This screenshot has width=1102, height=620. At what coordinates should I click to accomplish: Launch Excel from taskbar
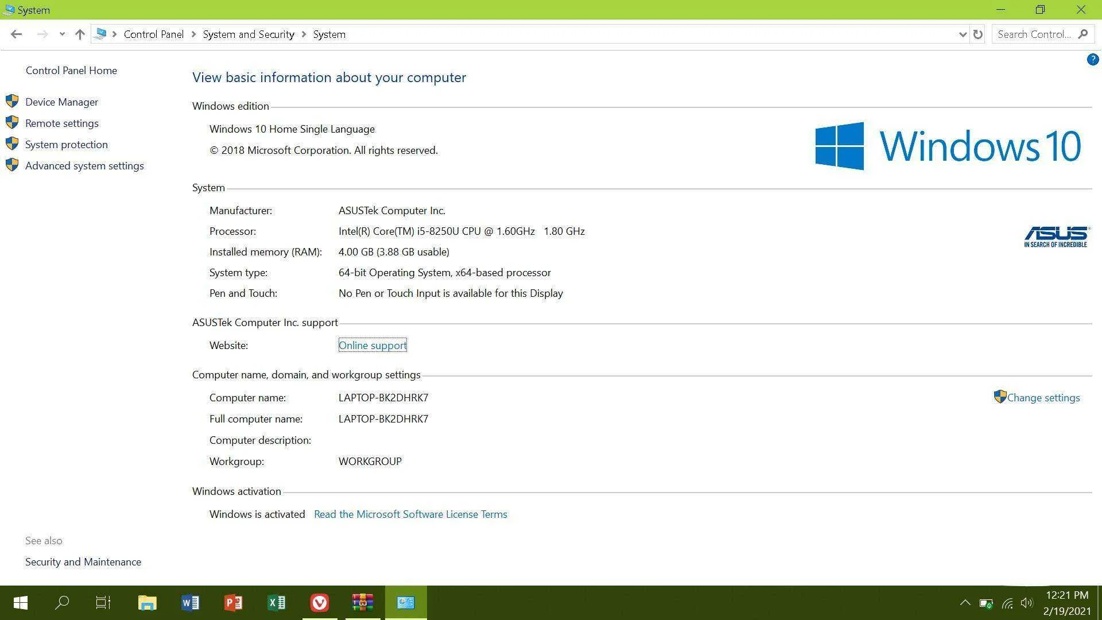click(x=277, y=603)
